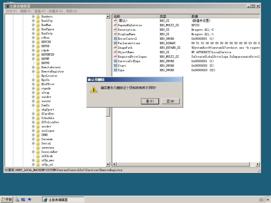Expand the SCardSvr tree node
This screenshot has width=271, height=203.
pos(33,114)
